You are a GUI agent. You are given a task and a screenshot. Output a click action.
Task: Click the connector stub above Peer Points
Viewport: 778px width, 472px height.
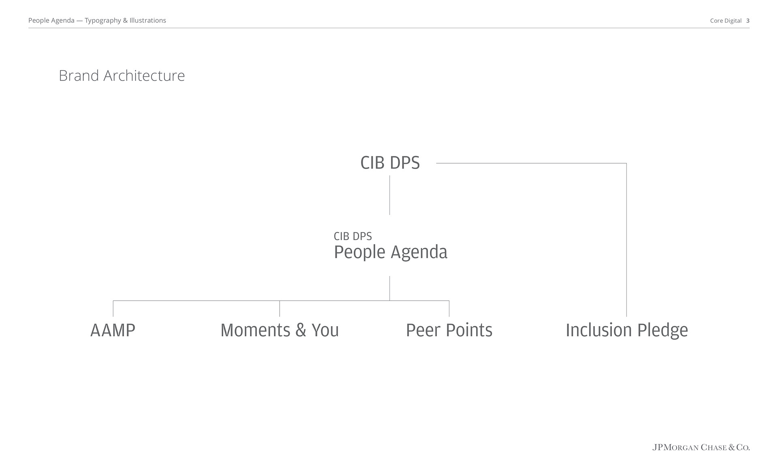449,308
